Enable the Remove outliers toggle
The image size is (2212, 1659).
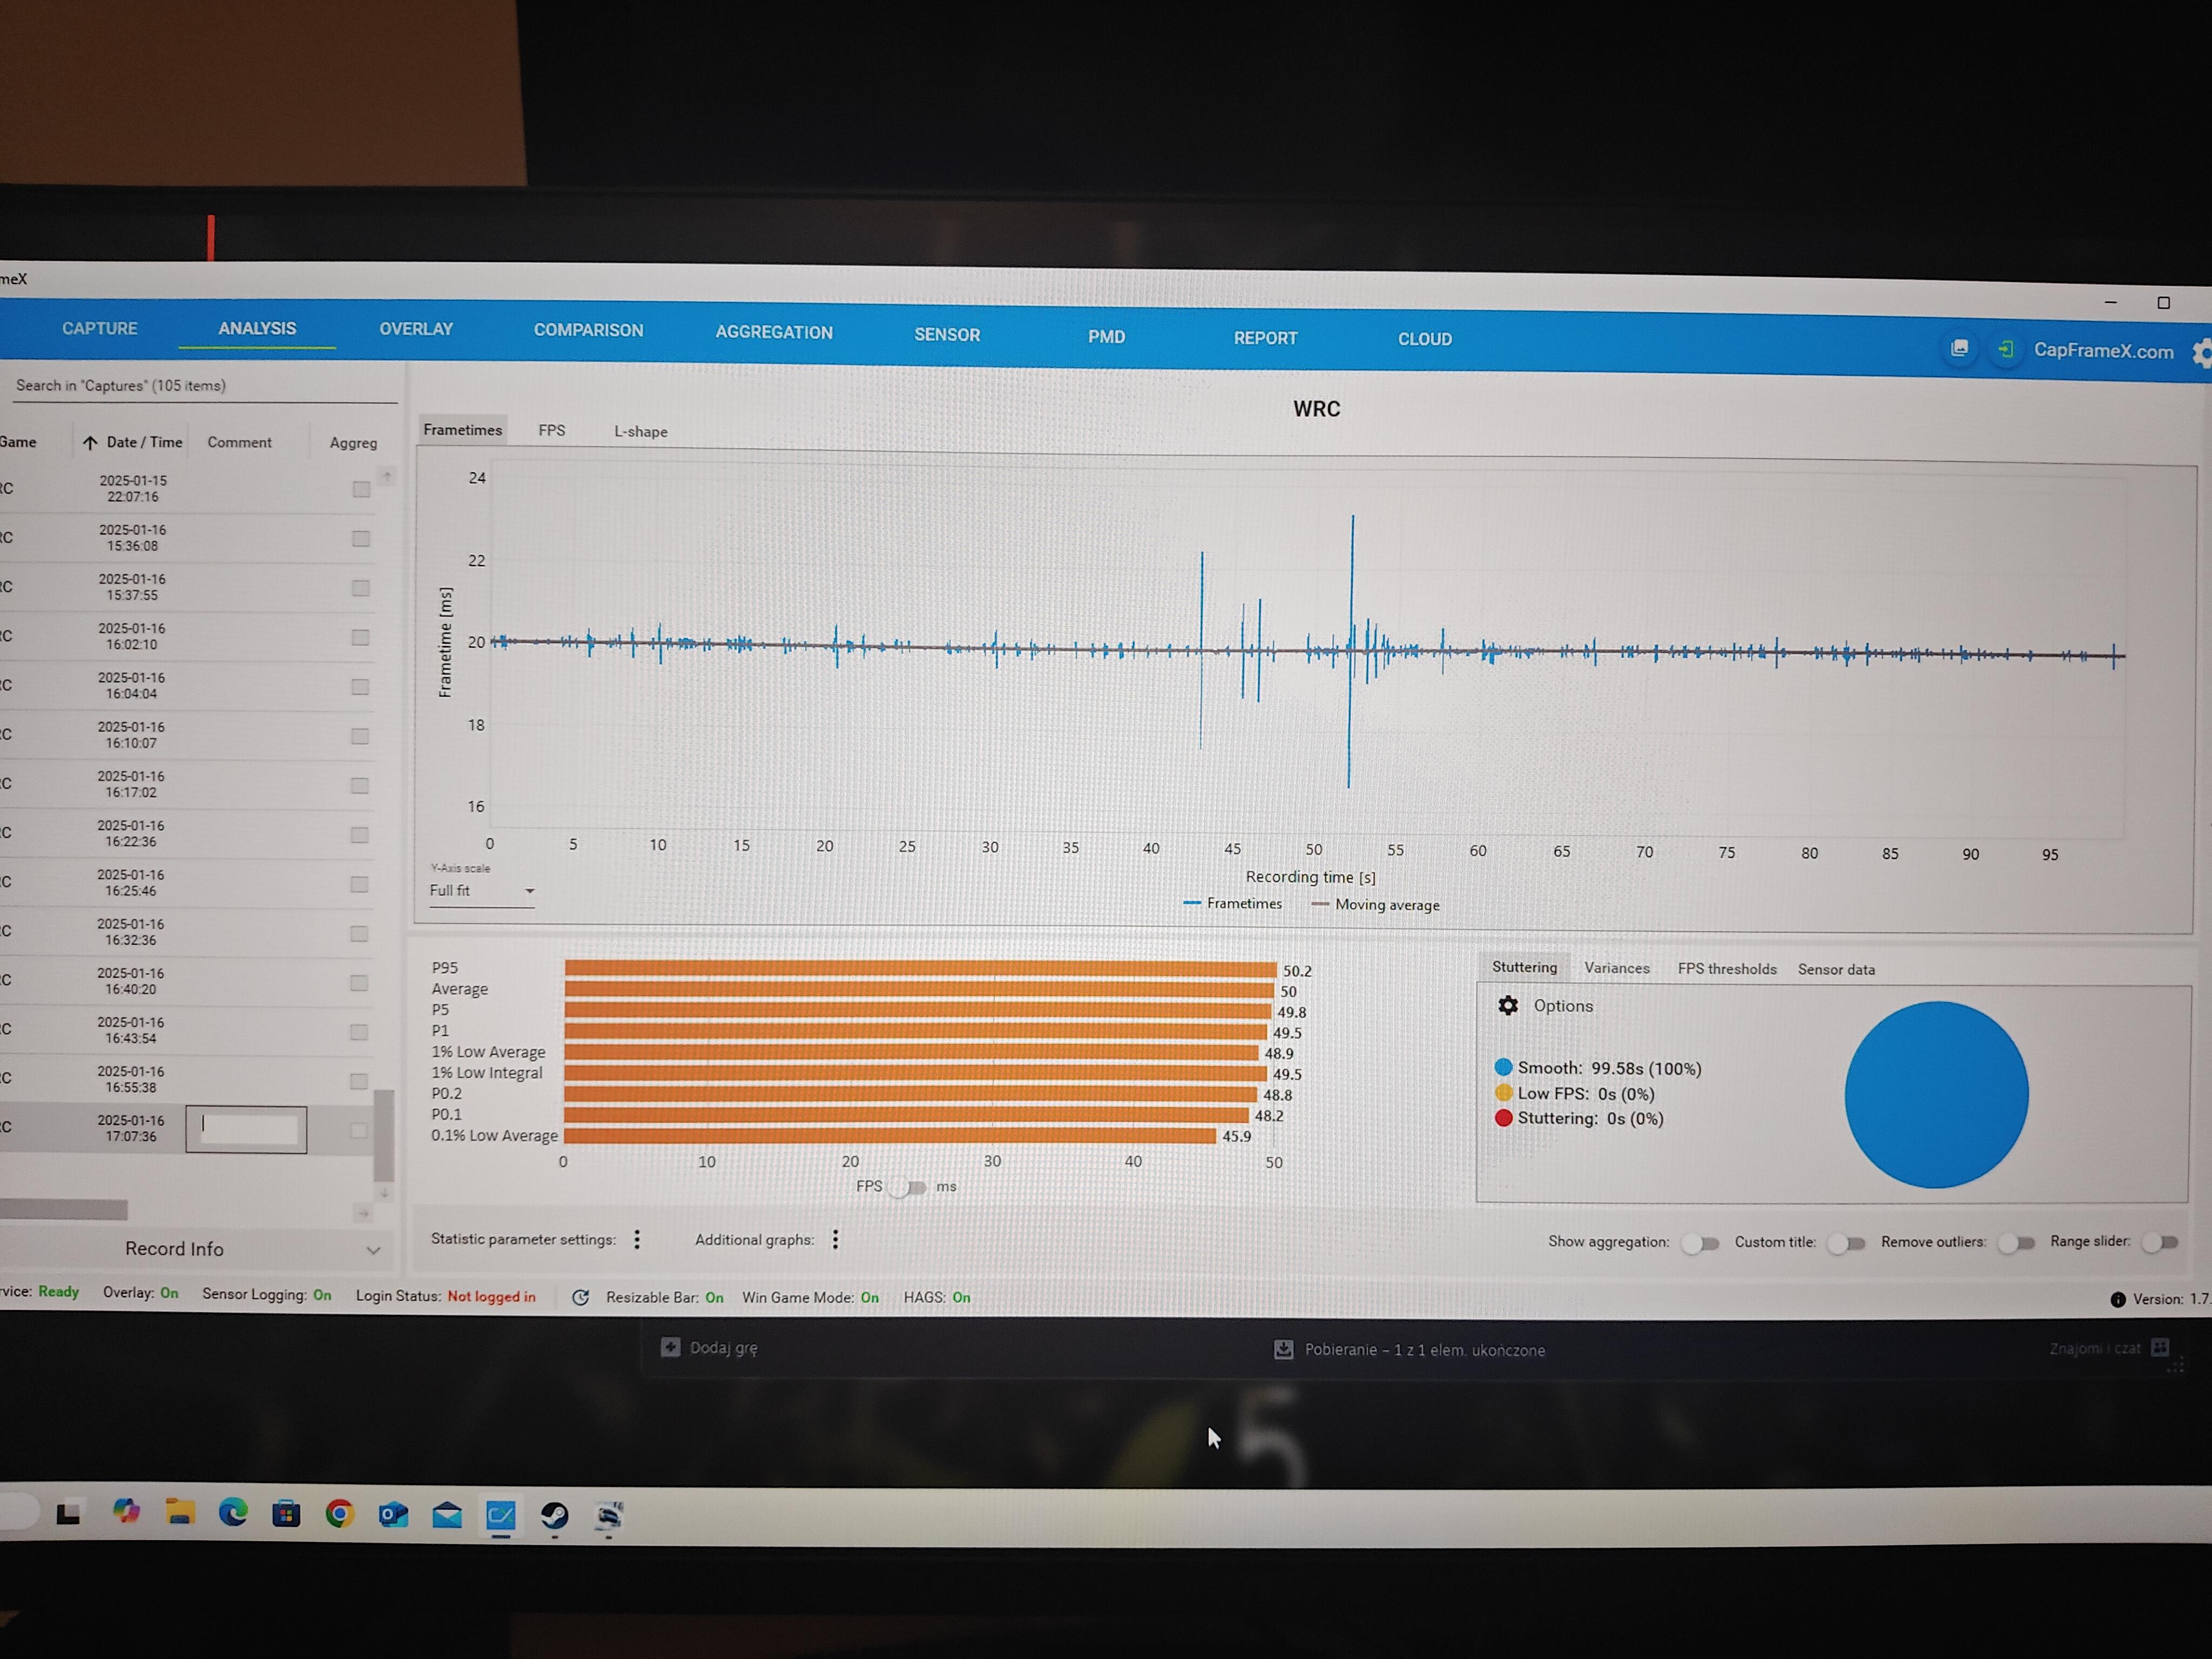2016,1243
